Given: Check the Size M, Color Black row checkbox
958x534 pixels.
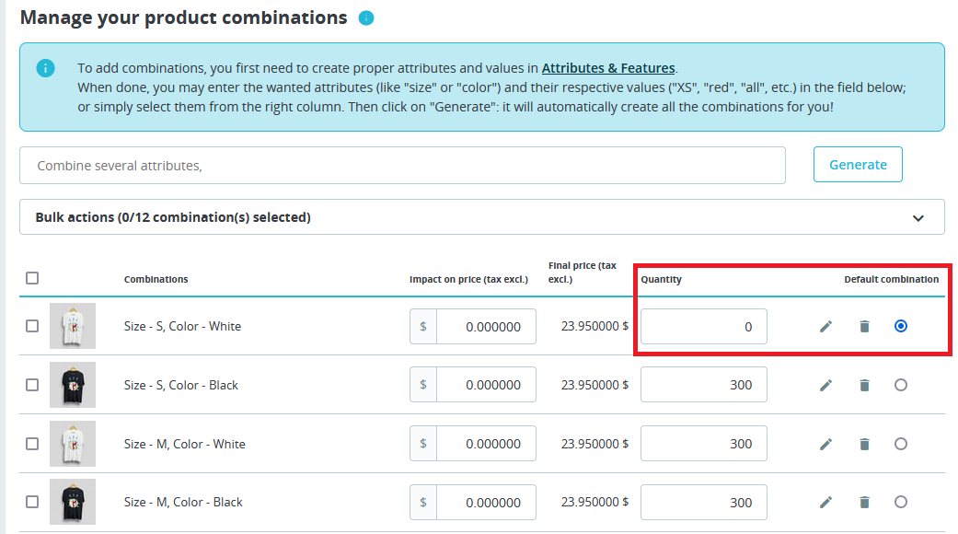Looking at the screenshot, I should [x=32, y=502].
